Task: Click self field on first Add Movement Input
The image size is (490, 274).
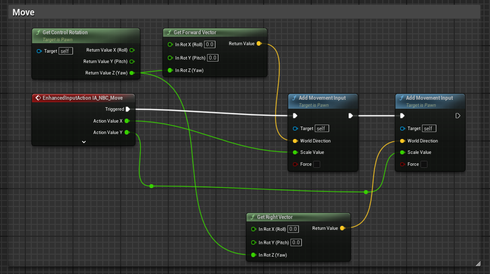Action: tap(322, 129)
